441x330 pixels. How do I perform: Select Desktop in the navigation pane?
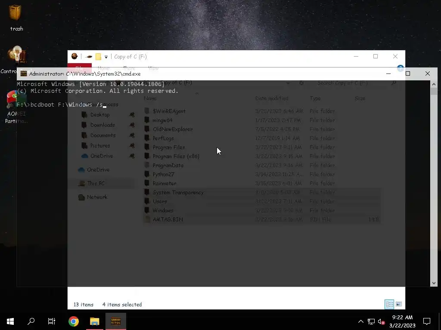point(100,114)
